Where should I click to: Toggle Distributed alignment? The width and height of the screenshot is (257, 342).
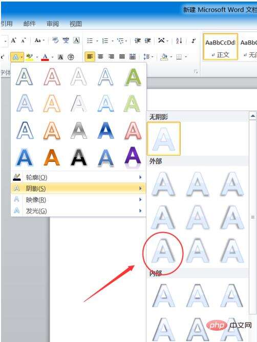click(x=133, y=57)
